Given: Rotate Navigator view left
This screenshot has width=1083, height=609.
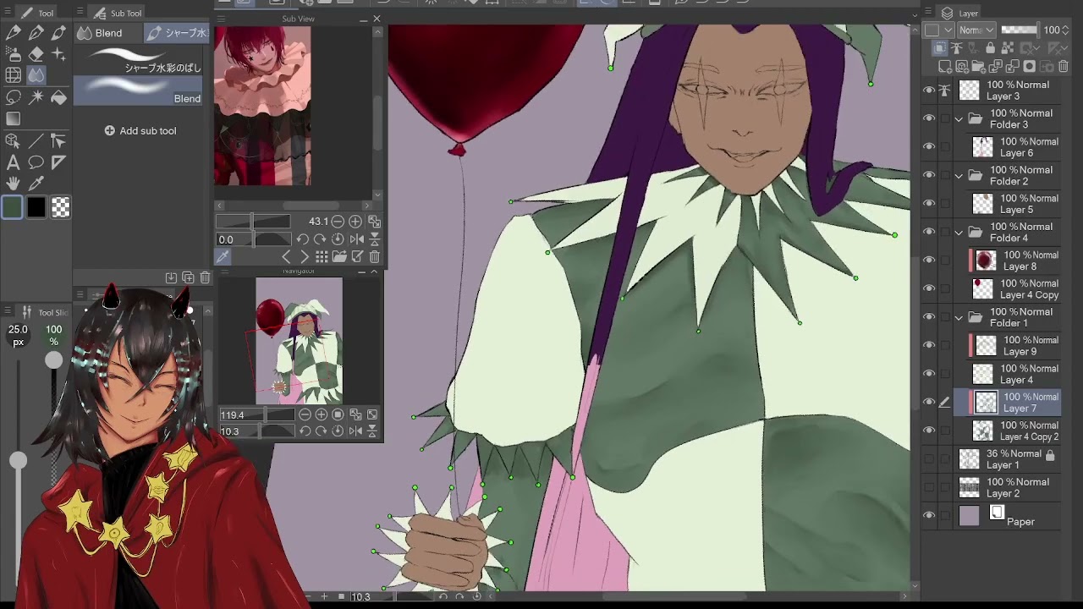Looking at the screenshot, I should [x=304, y=431].
